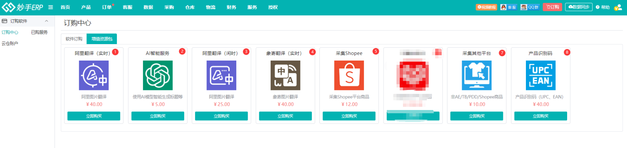Click 产品识别码（UPC、EAN）description
Viewport: 627px width, 148px height.
540,97
